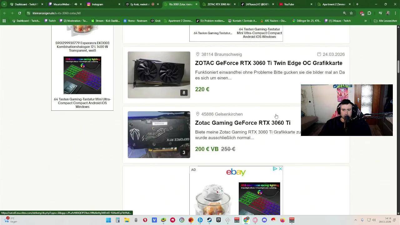Open the ARC Raiders bookmark
Screen dimensions: 400x225
point(273,21)
